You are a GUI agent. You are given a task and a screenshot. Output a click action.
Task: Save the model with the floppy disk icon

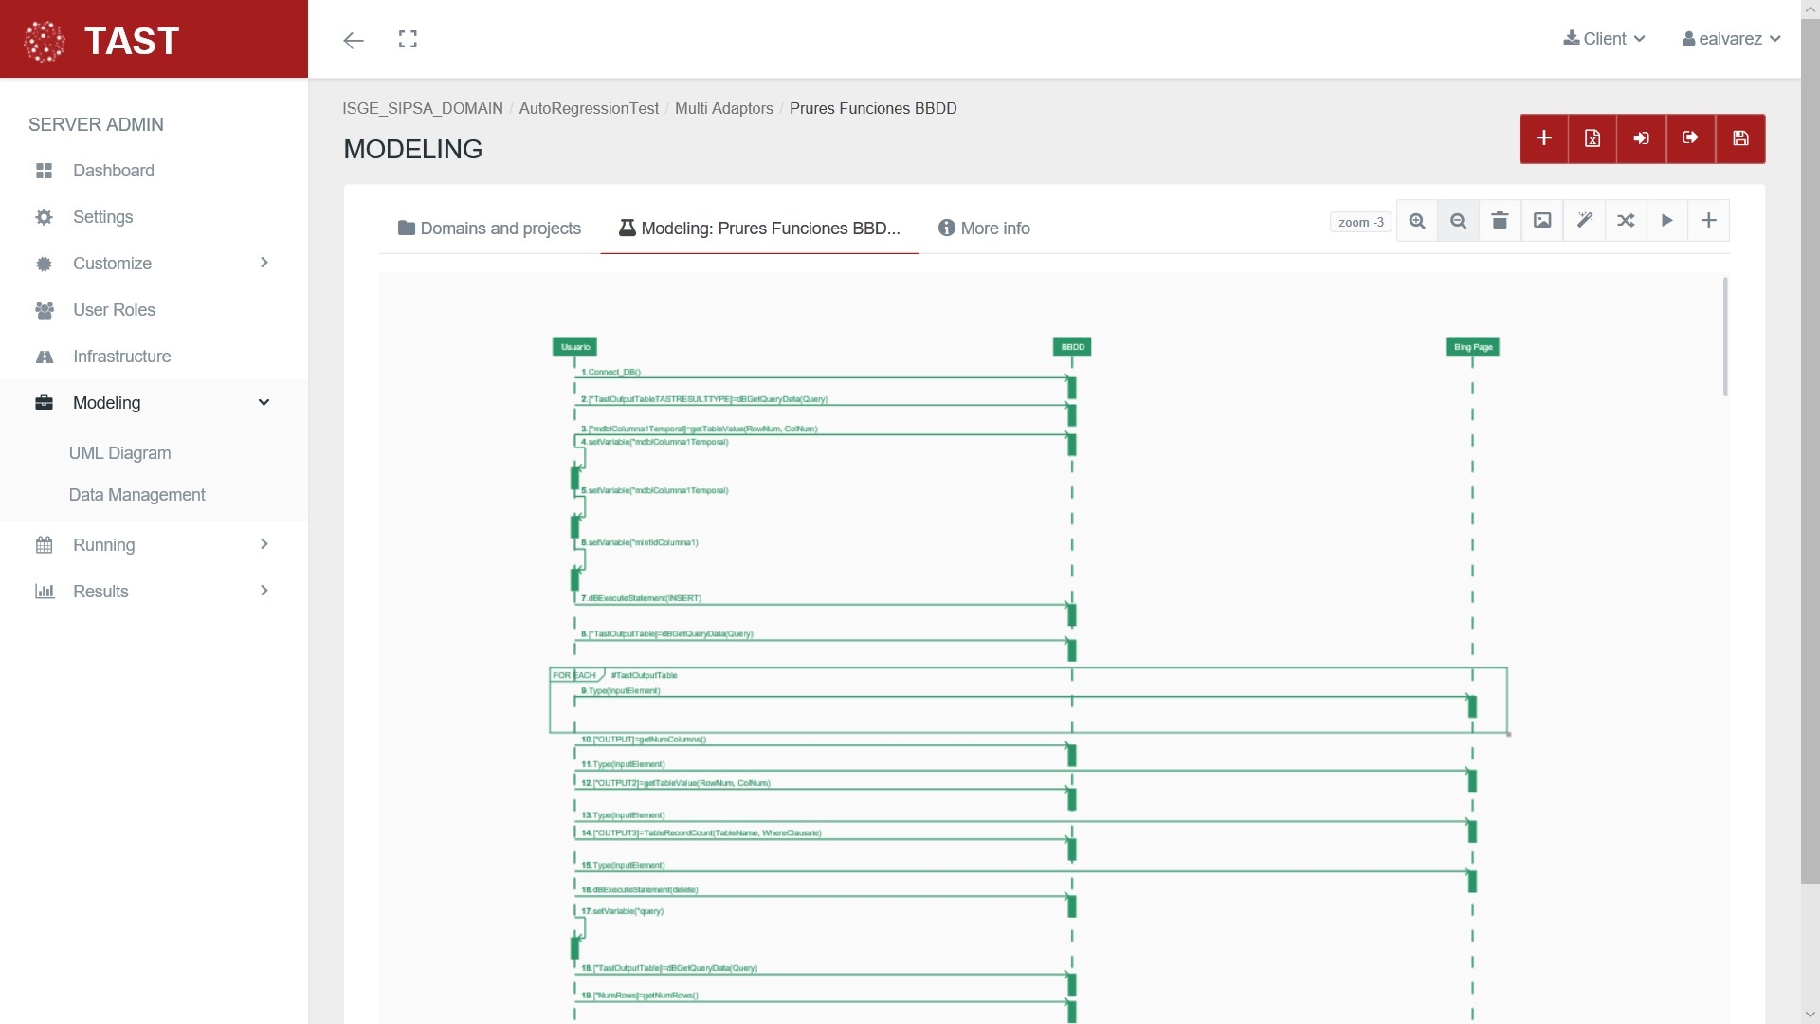(x=1740, y=138)
